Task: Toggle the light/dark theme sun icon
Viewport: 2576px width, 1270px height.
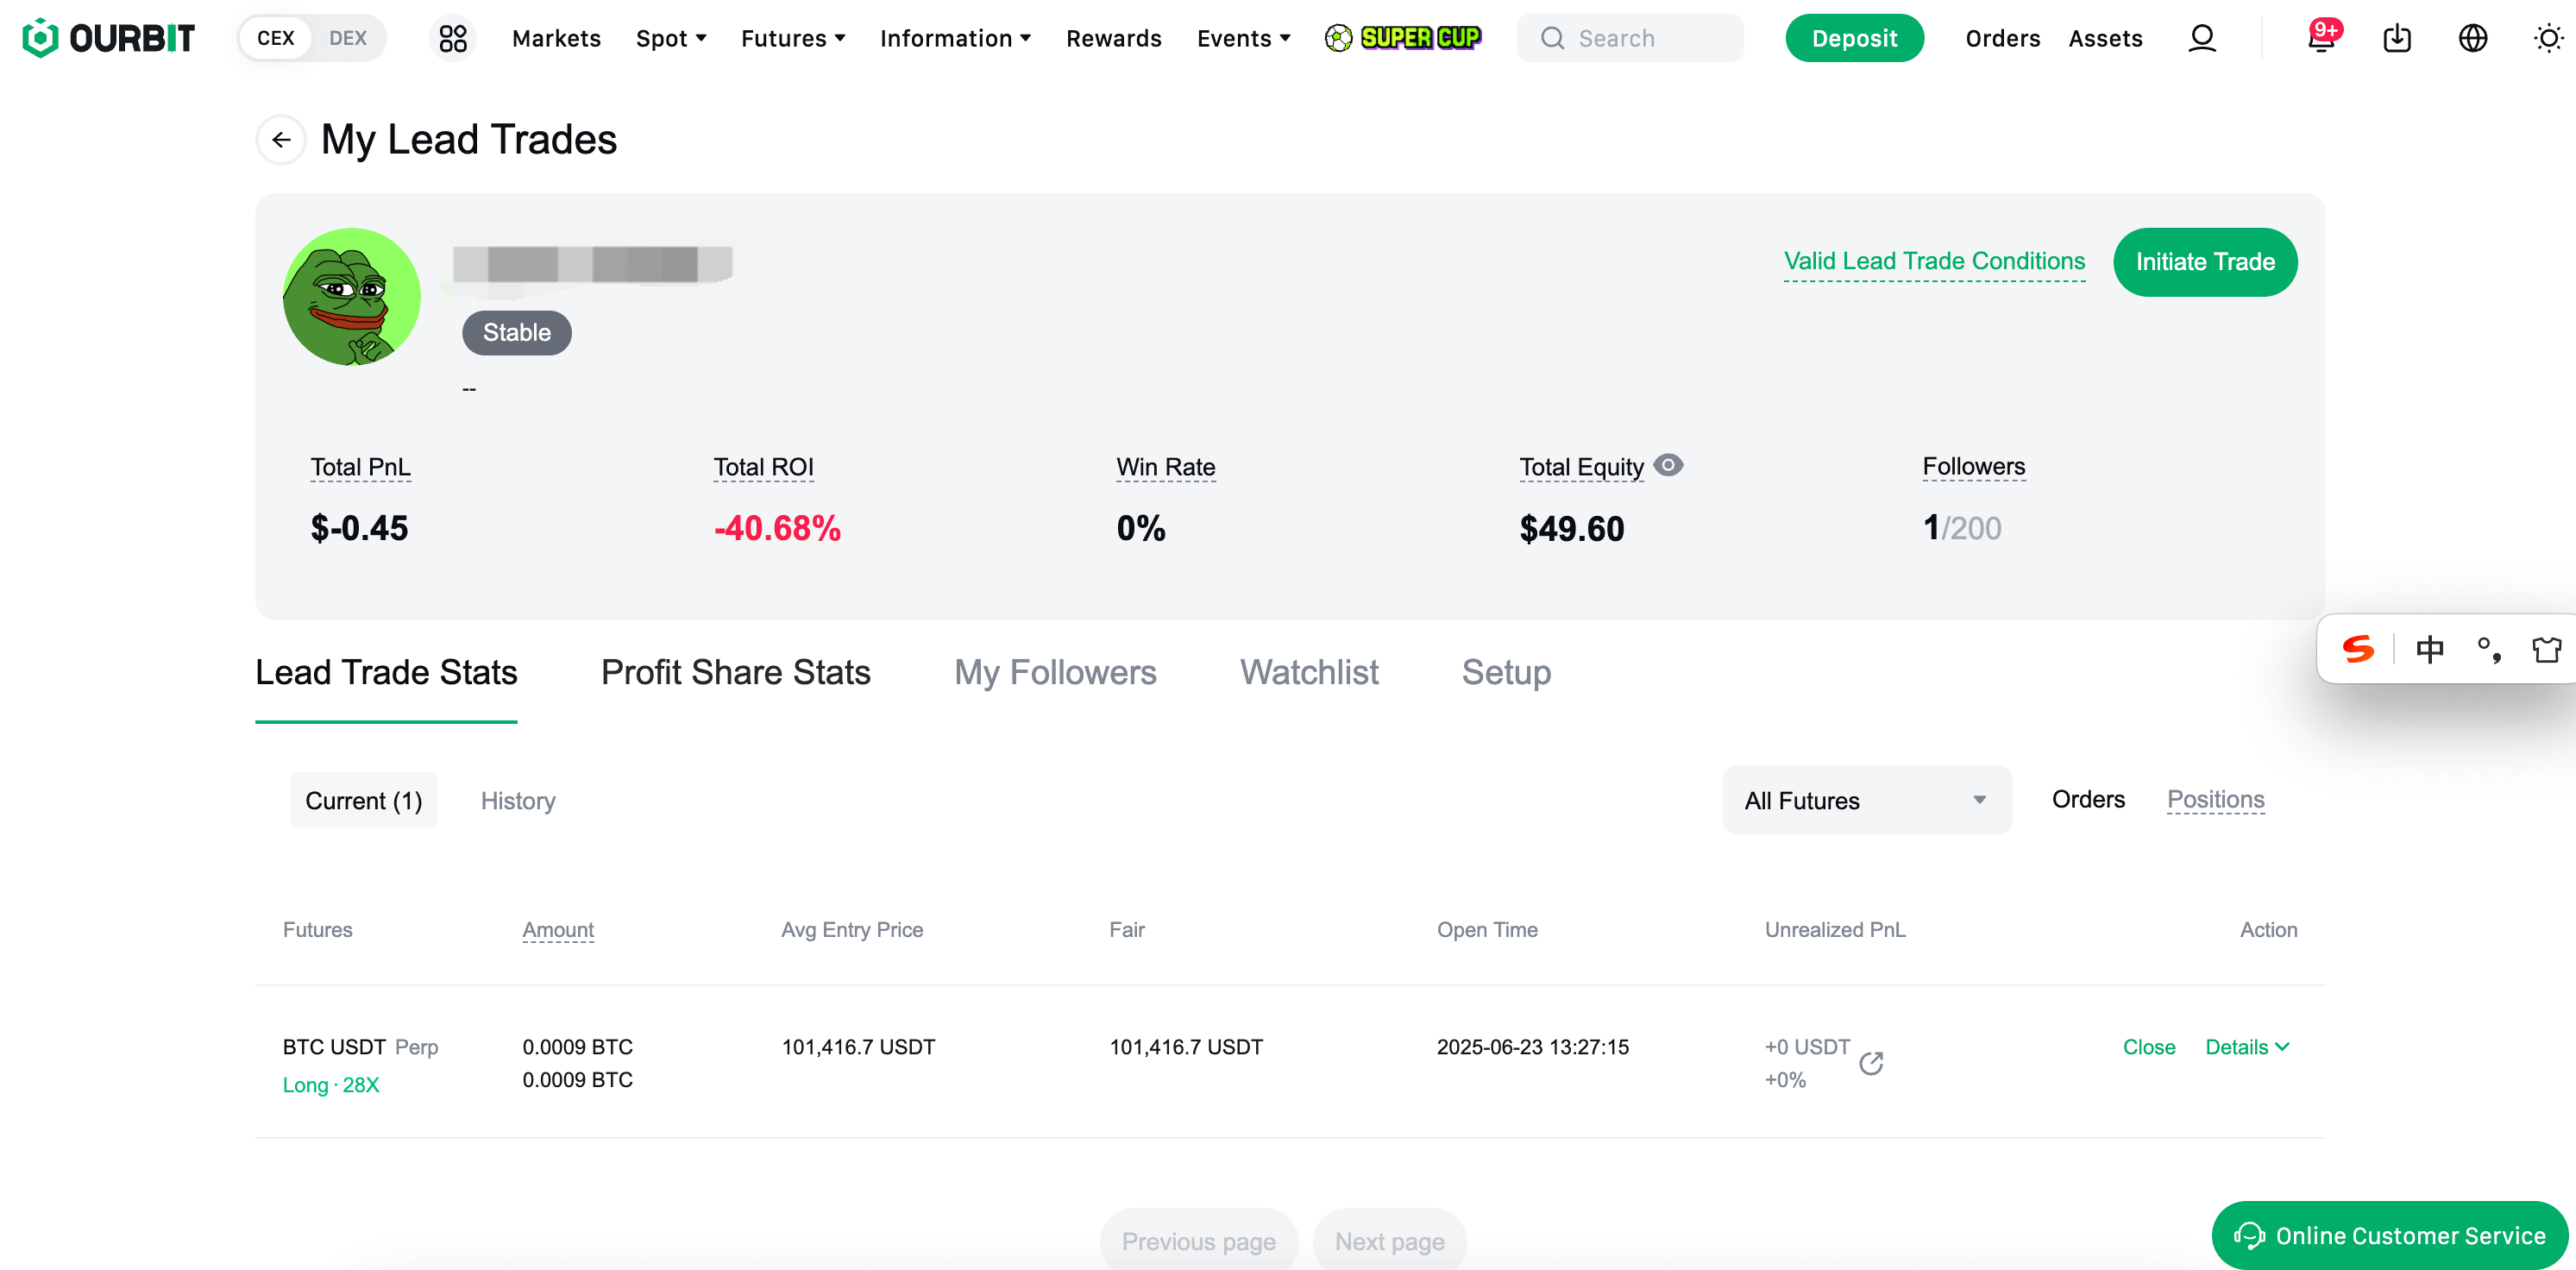Action: point(2548,38)
